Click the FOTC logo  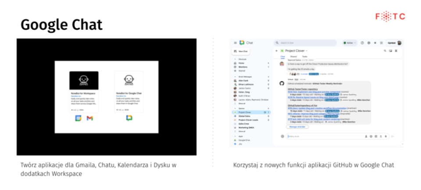pos(390,17)
